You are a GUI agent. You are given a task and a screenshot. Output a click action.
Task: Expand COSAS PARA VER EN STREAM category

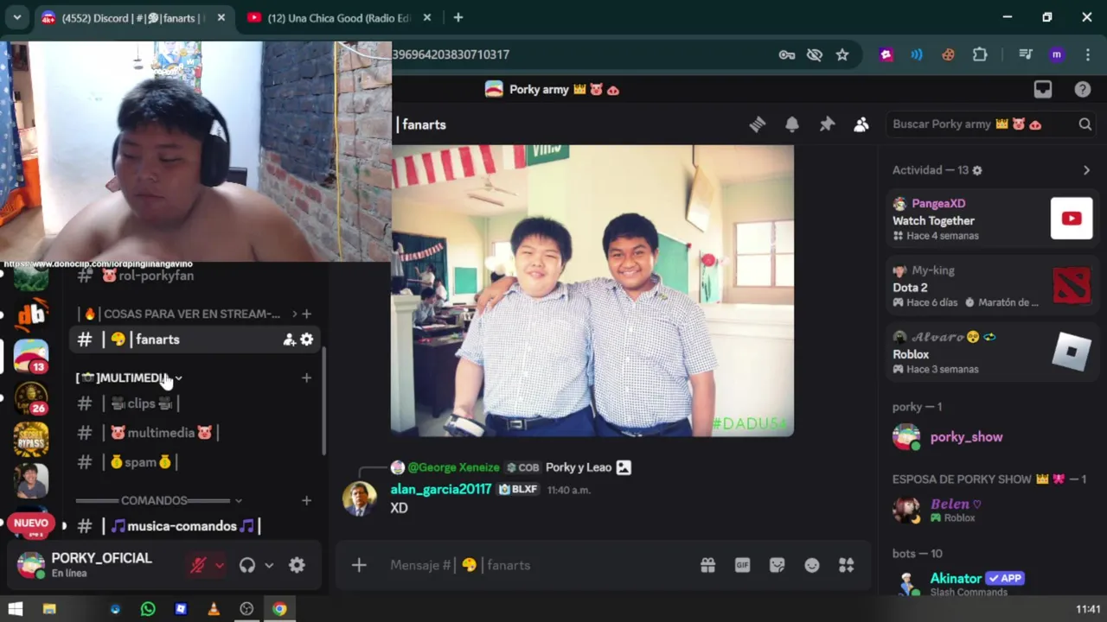[x=185, y=314]
